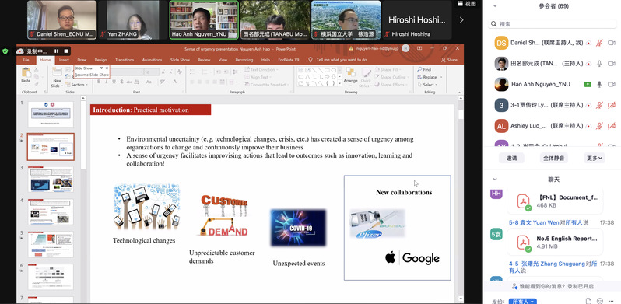The image size is (621, 304).
Task: Open the File tab
Action: point(26,60)
